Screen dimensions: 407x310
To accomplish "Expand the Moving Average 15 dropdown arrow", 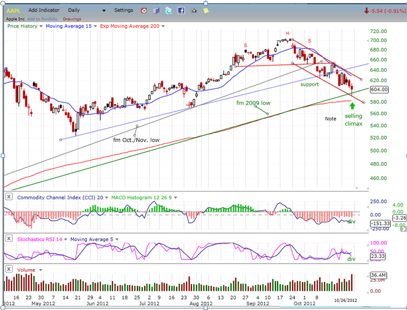I will click(95, 26).
